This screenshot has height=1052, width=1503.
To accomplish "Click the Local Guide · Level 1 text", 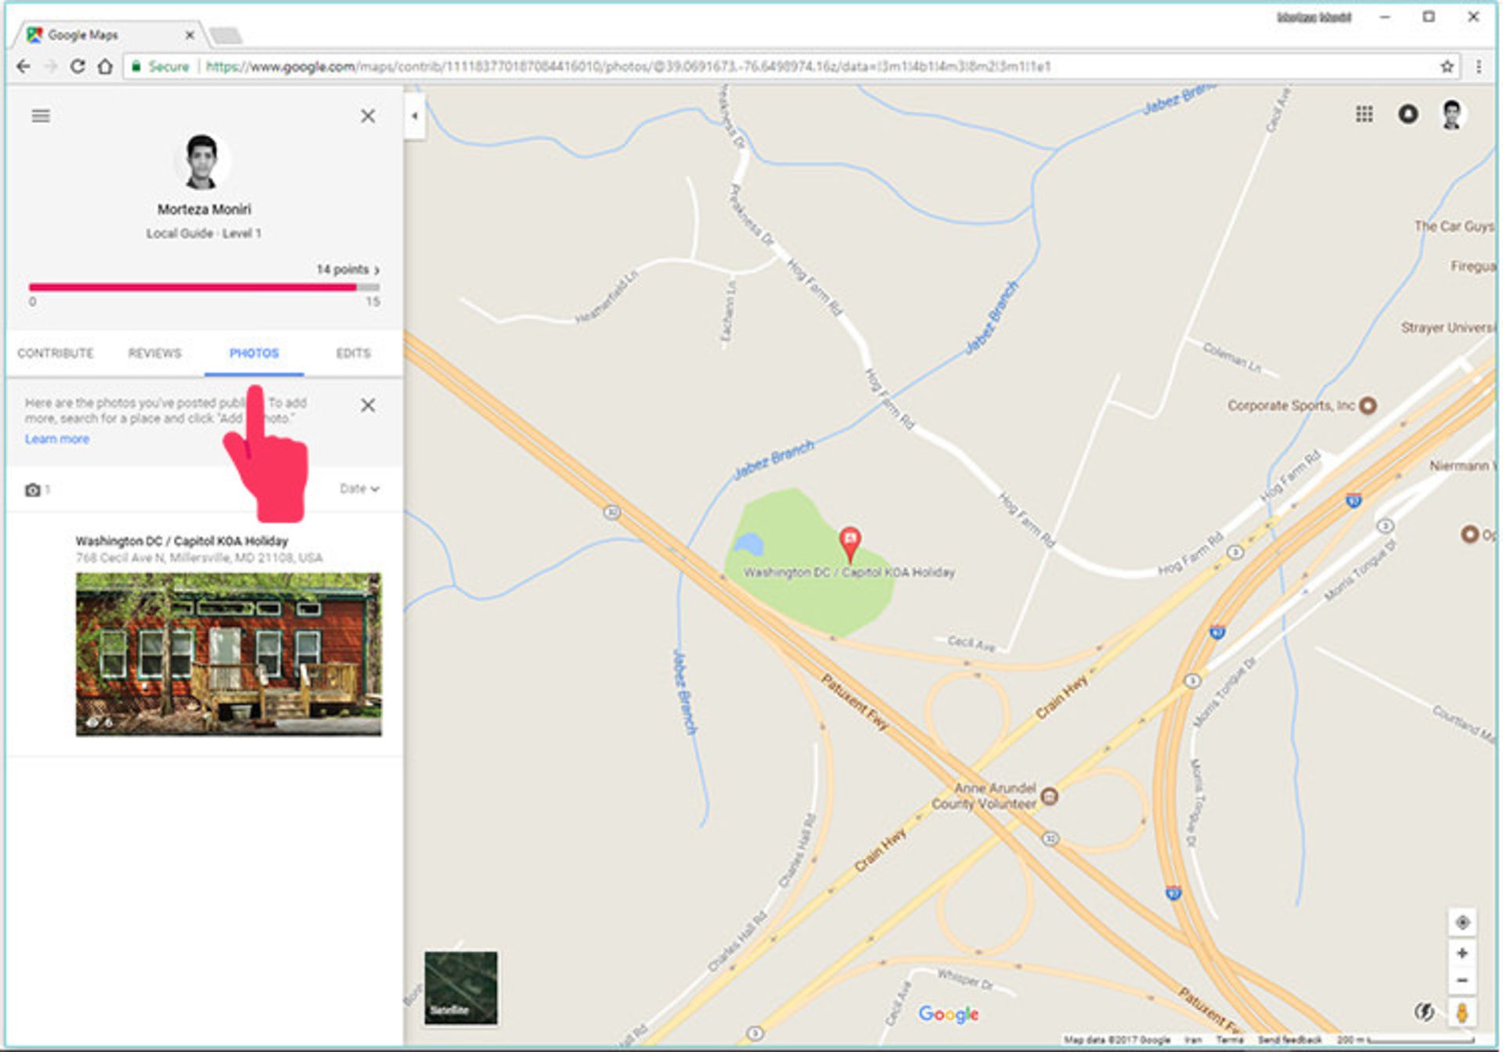I will (204, 233).
